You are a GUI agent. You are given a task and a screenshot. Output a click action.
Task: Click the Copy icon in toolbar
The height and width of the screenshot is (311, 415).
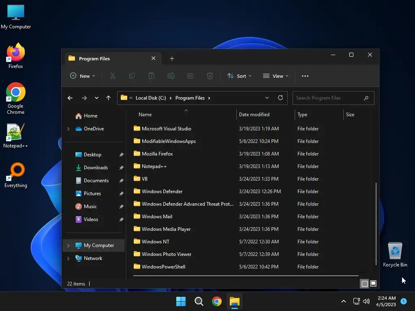click(x=132, y=76)
